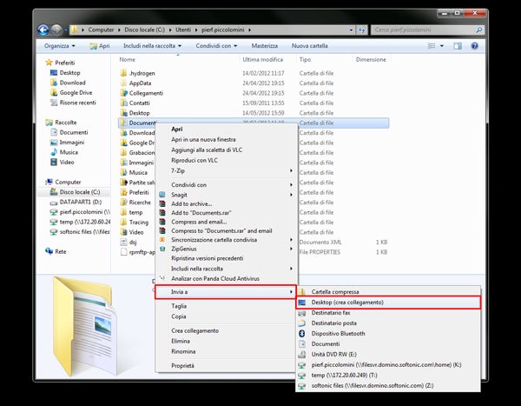The width and height of the screenshot is (521, 406).
Task: Click the Snagit icon in the context menu
Action: (x=162, y=196)
